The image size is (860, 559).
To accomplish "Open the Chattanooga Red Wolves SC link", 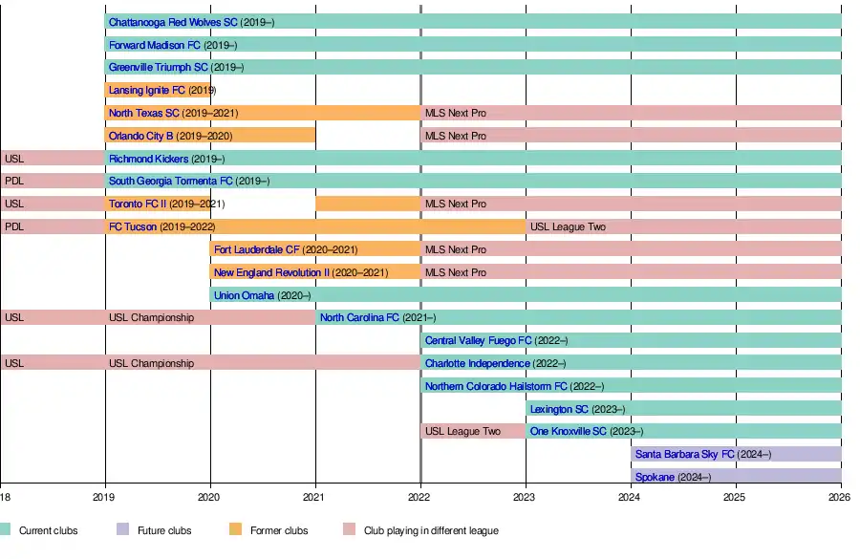I will tap(172, 22).
